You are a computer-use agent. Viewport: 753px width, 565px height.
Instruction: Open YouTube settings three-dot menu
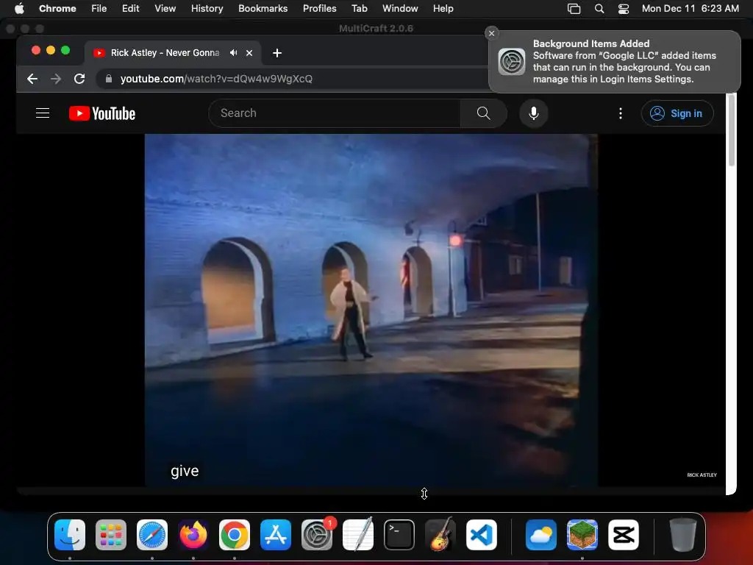coord(621,113)
